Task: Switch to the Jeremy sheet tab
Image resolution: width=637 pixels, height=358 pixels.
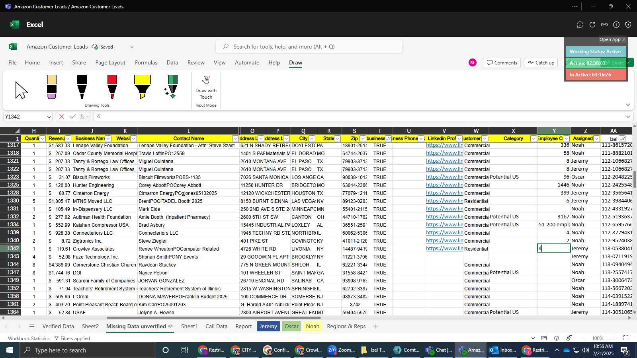Action: pyautogui.click(x=268, y=327)
